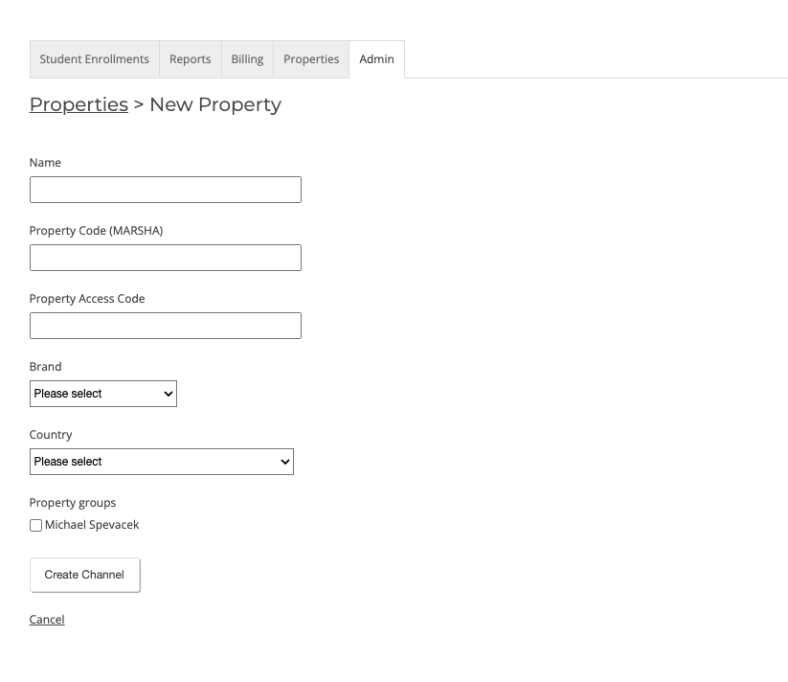Open the Brand dropdown
The image size is (788, 682).
pos(103,394)
